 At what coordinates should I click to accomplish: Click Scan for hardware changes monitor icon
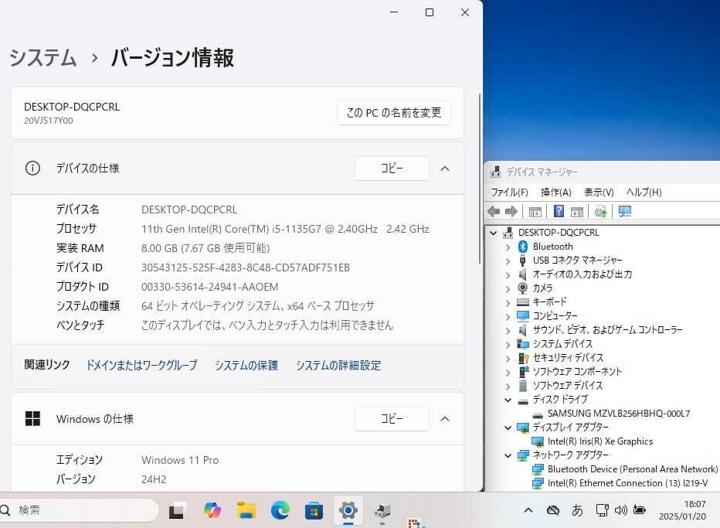click(625, 211)
